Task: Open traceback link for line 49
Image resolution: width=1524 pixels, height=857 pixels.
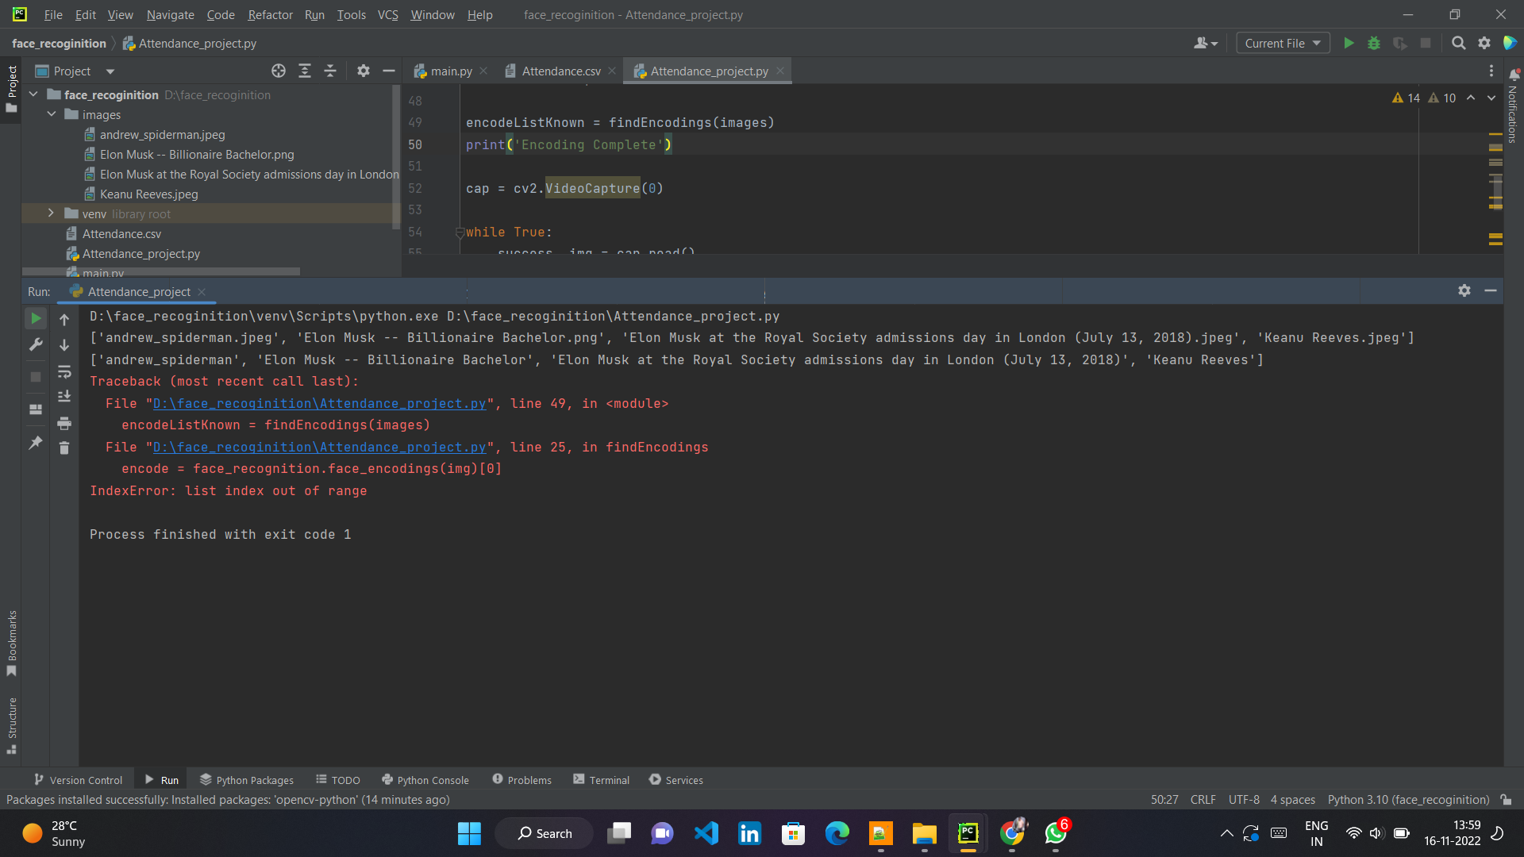Action: point(319,403)
